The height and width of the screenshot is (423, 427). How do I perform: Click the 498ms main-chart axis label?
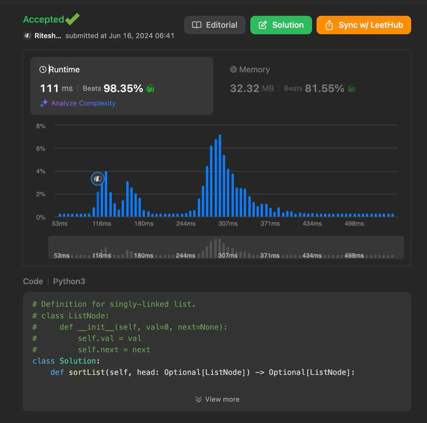click(354, 223)
